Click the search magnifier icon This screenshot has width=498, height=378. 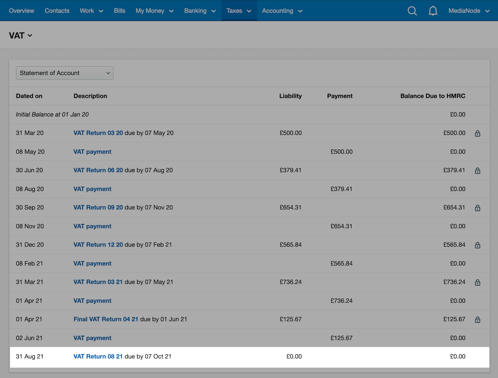(412, 11)
